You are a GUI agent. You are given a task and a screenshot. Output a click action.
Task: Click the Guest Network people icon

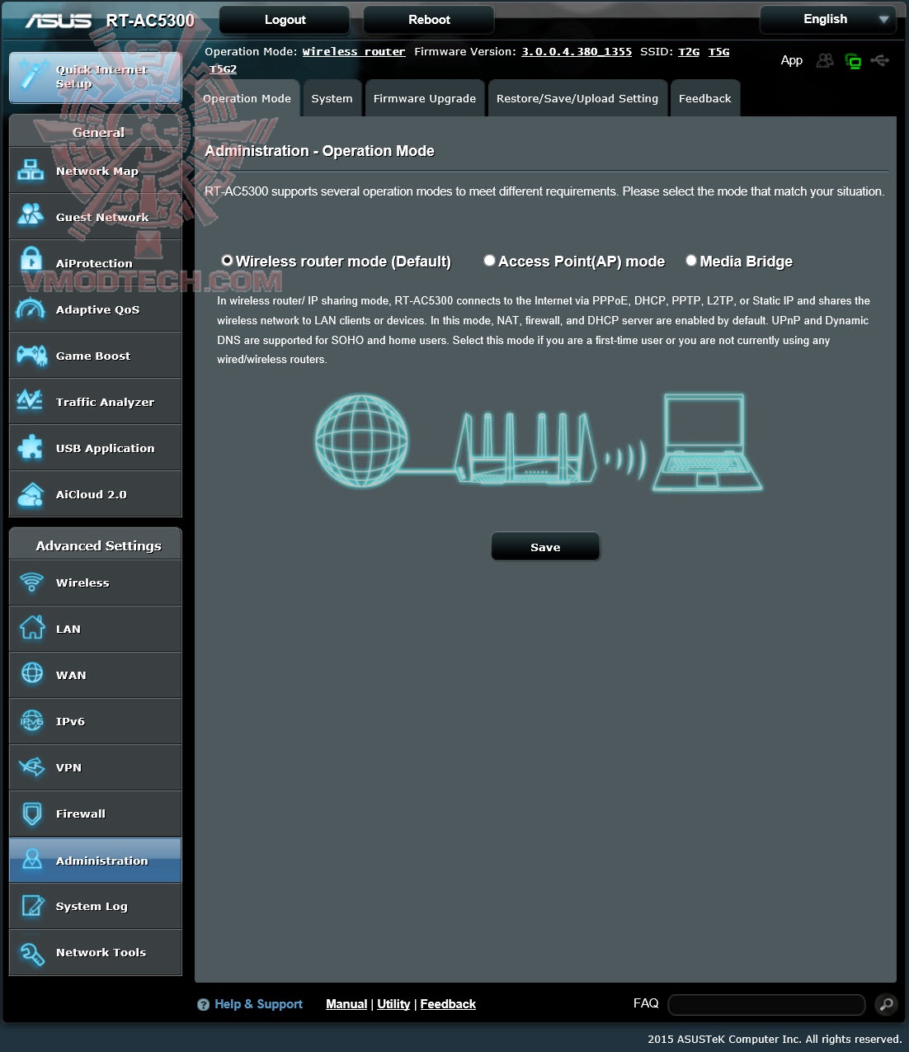click(x=31, y=216)
